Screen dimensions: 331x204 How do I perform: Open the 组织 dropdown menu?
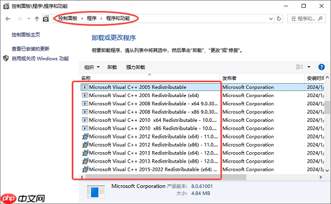coord(92,67)
